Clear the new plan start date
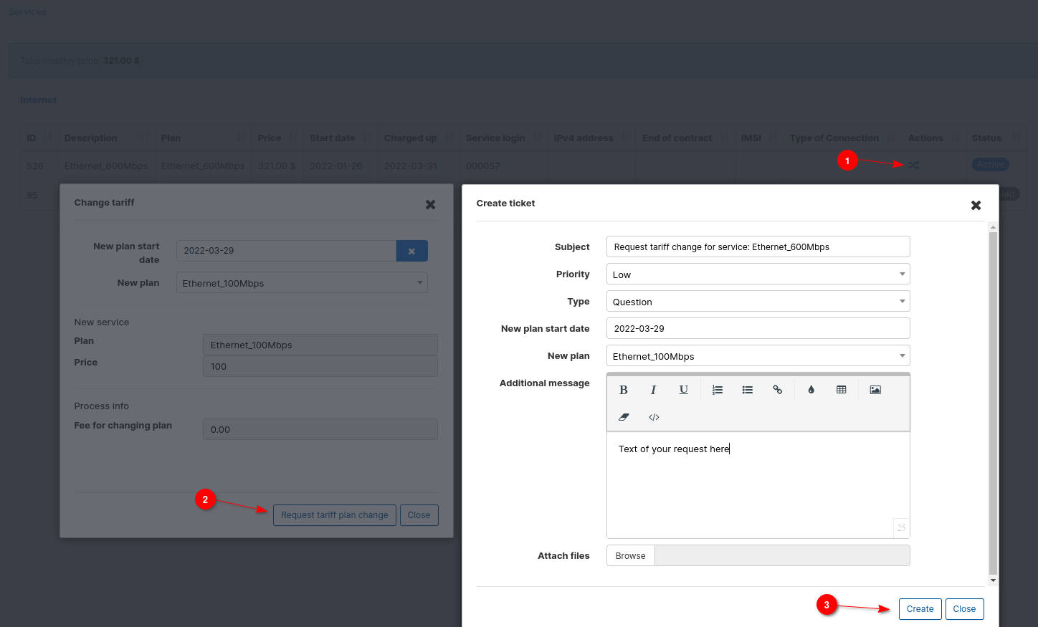This screenshot has width=1038, height=627. [x=411, y=251]
